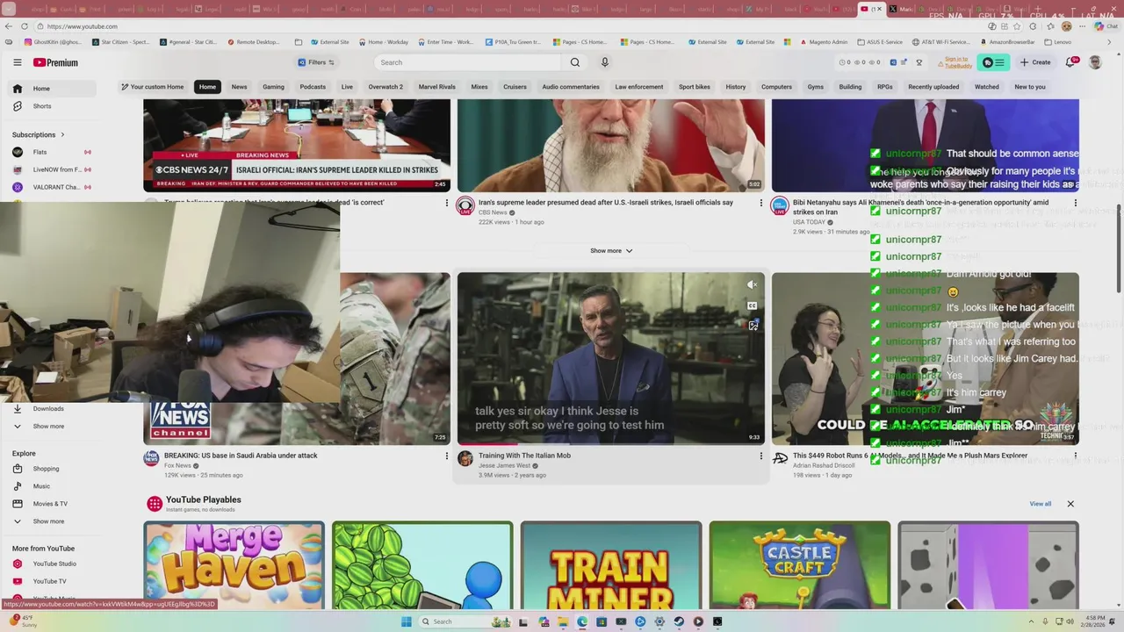Show more below Downloads
The width and height of the screenshot is (1124, 632).
(x=52, y=427)
